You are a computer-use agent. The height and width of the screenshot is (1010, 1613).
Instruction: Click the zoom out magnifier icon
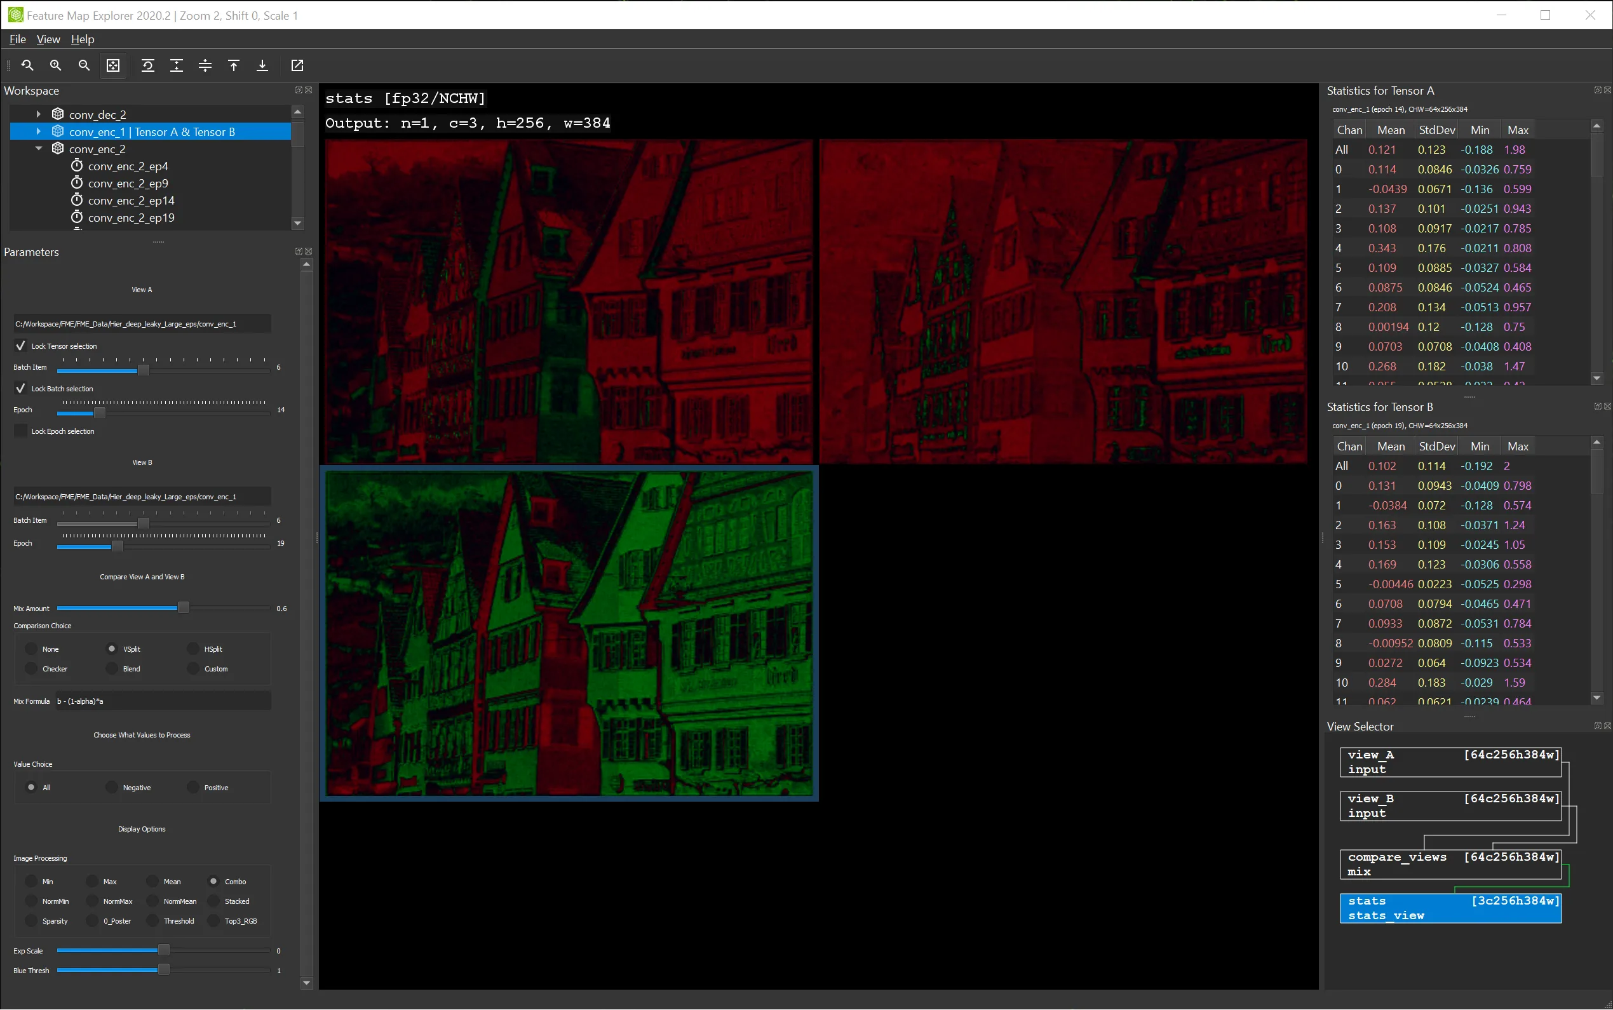tap(84, 65)
